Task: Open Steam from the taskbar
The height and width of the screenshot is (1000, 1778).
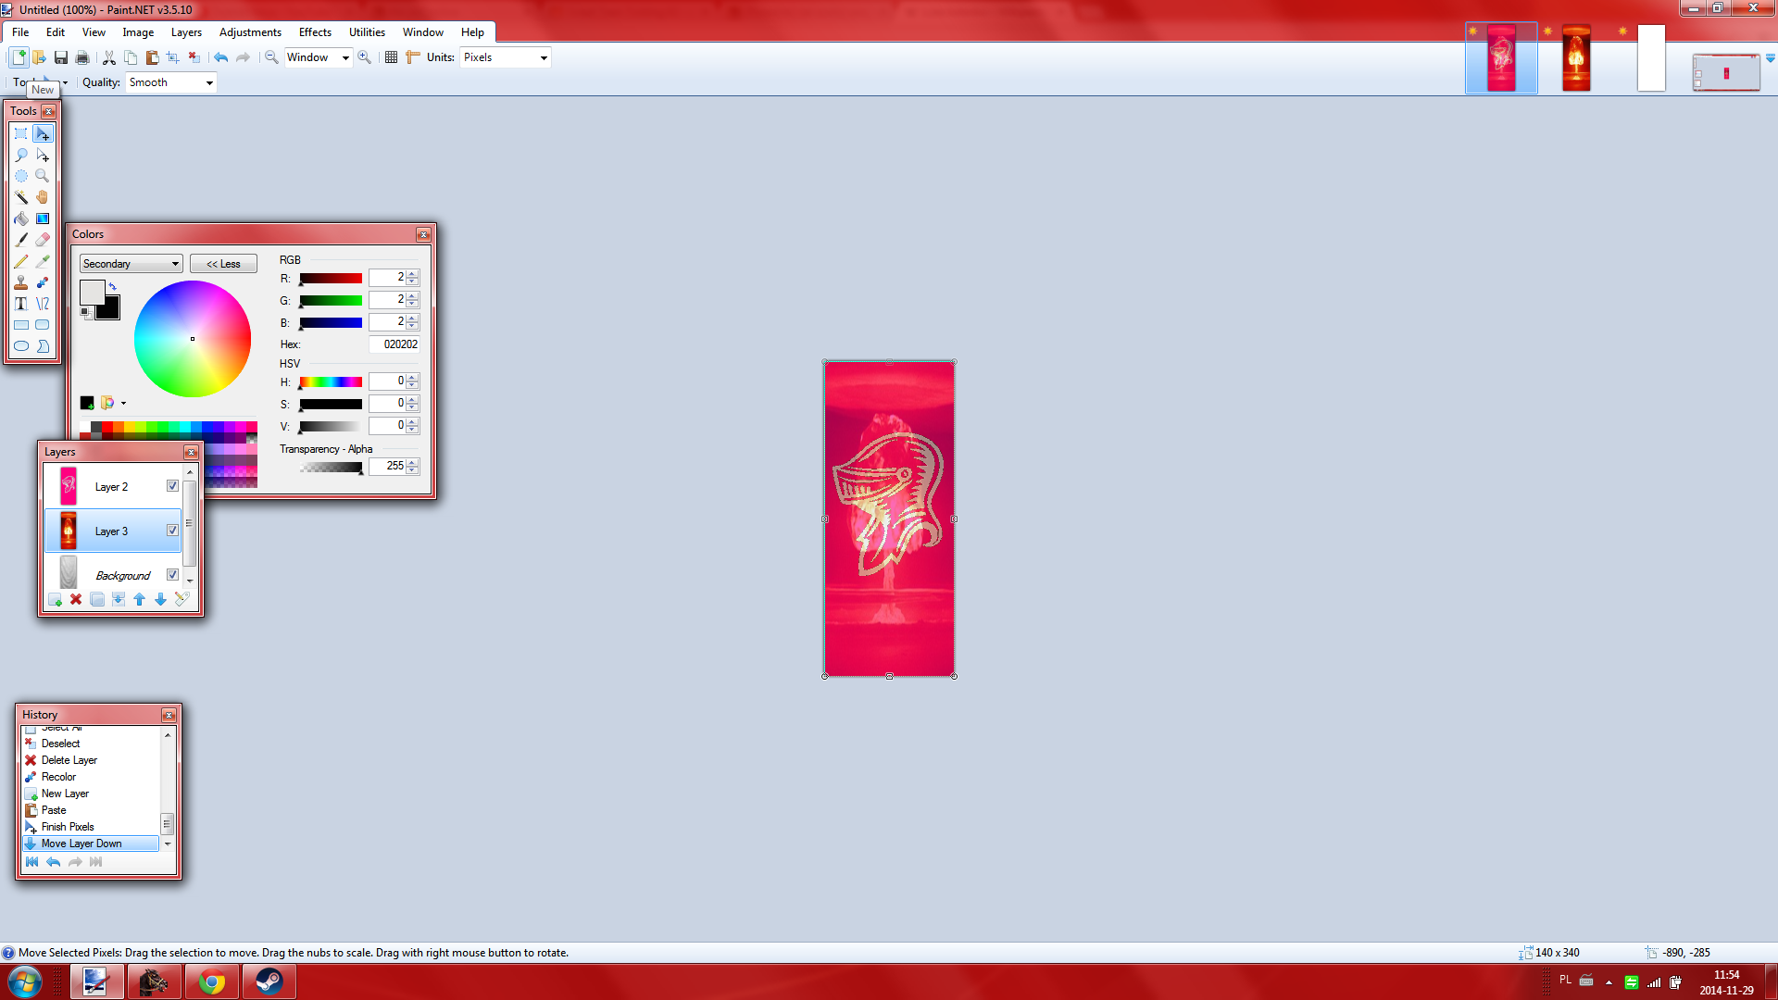Action: 269,981
